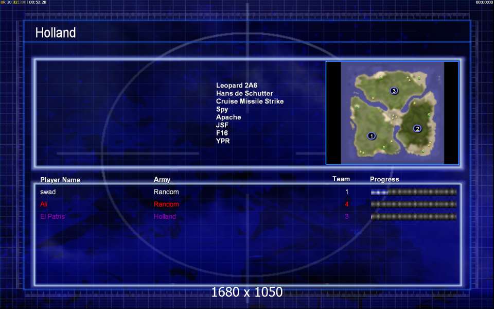This screenshot has width=494, height=309.
Task: Click Ali's Random army label
Action: pos(166,204)
